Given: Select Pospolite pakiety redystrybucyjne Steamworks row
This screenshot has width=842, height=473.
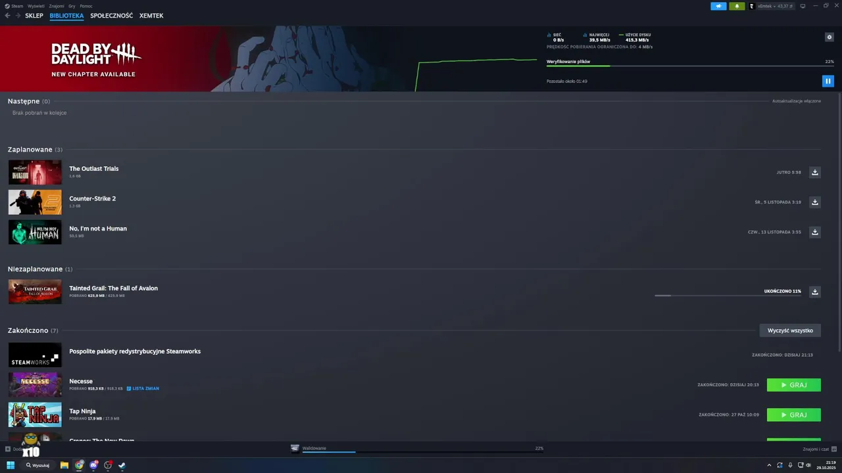Looking at the screenshot, I should tap(414, 355).
